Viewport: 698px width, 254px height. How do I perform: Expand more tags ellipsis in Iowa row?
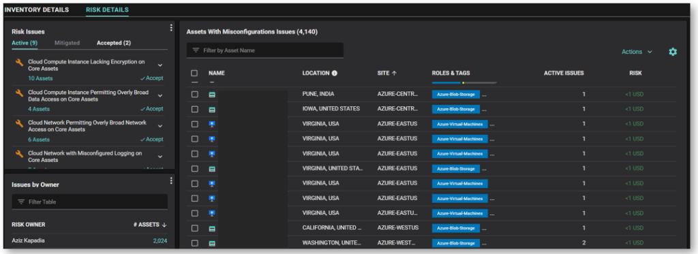(485, 110)
